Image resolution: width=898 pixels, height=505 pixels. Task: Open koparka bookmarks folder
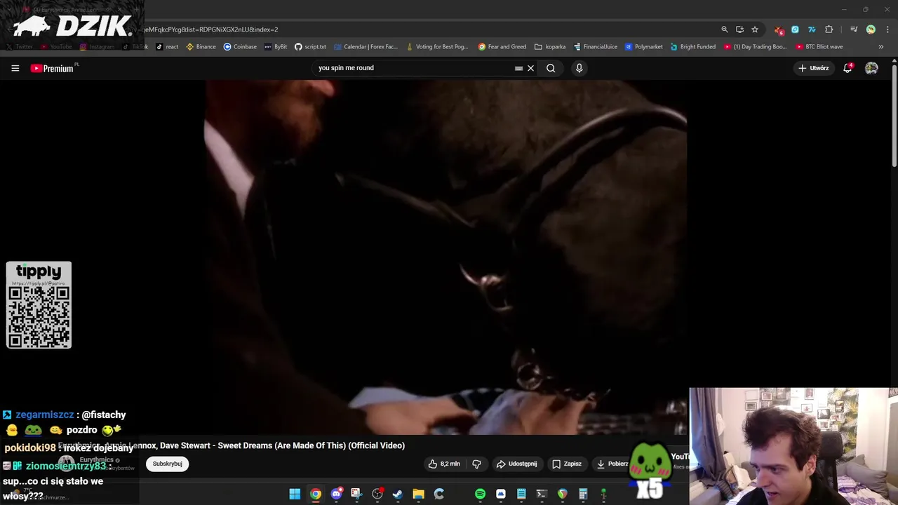pyautogui.click(x=550, y=47)
